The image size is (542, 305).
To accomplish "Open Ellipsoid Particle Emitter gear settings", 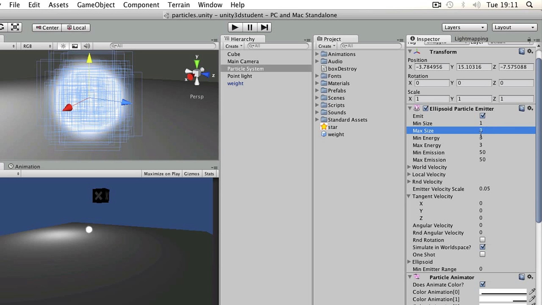I will (x=530, y=108).
